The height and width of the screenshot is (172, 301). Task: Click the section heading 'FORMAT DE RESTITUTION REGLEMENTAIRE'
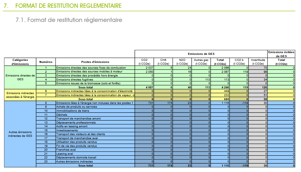[68, 6]
